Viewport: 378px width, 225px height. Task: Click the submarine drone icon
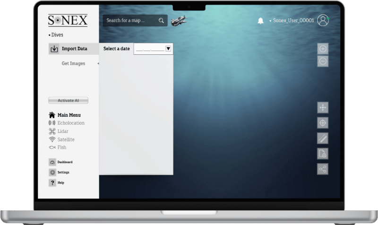click(179, 20)
